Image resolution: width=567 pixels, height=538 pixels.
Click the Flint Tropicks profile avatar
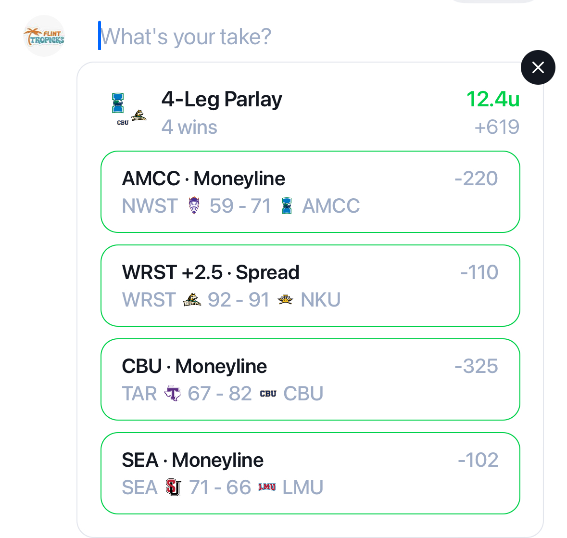pos(44,36)
